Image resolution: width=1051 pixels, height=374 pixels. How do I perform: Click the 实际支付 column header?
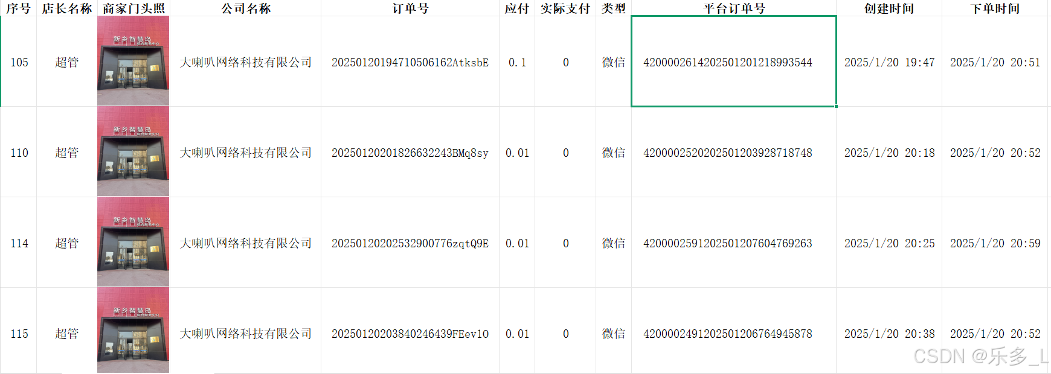pyautogui.click(x=565, y=8)
